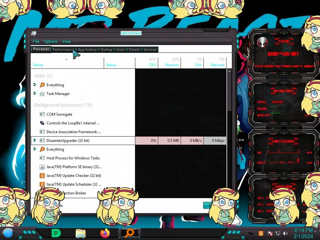Viewport: 320px width, 240px height.
Task: Click the taskbar clock showing 8:14 PM
Action: 303,233
